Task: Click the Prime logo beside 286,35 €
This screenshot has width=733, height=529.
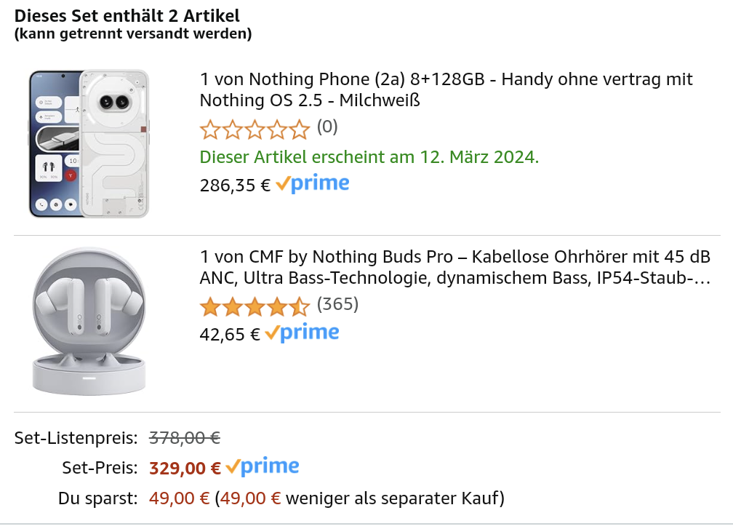Action: (313, 184)
